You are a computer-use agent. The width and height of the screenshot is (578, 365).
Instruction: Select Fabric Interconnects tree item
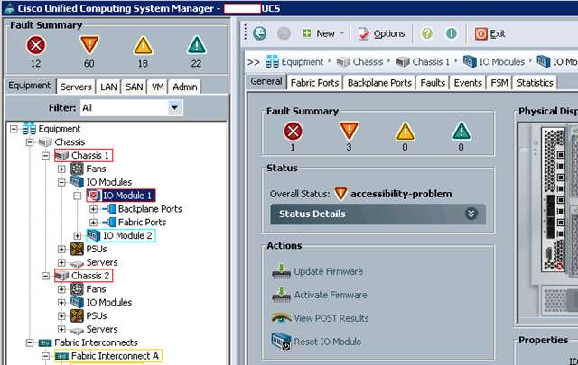(89, 342)
